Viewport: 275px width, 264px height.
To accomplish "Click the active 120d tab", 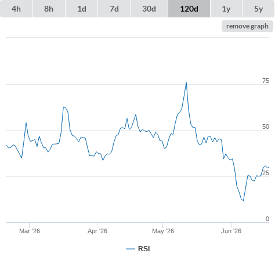I will tap(189, 9).
